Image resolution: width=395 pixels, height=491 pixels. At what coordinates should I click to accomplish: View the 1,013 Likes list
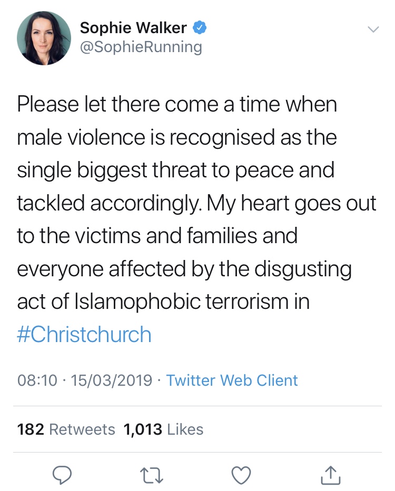point(163,429)
